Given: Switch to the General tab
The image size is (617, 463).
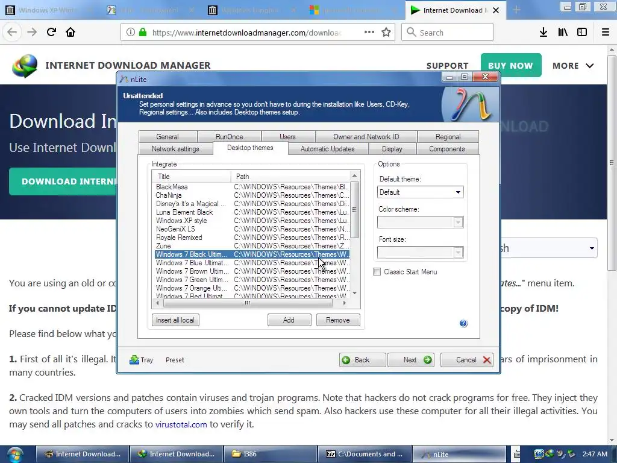Looking at the screenshot, I should click(x=168, y=137).
